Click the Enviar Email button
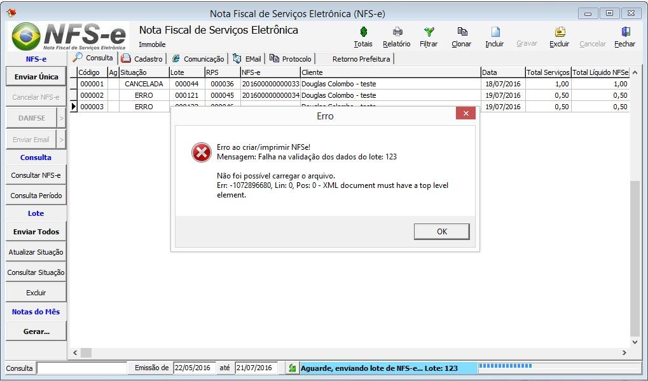The height and width of the screenshot is (381, 648). [31, 140]
